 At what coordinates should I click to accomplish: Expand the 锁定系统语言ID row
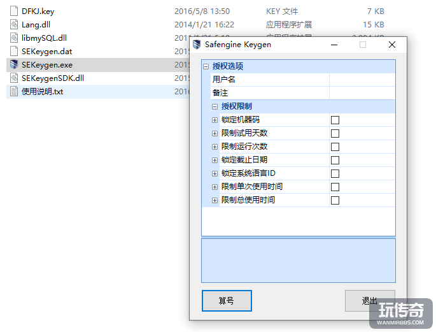point(214,173)
